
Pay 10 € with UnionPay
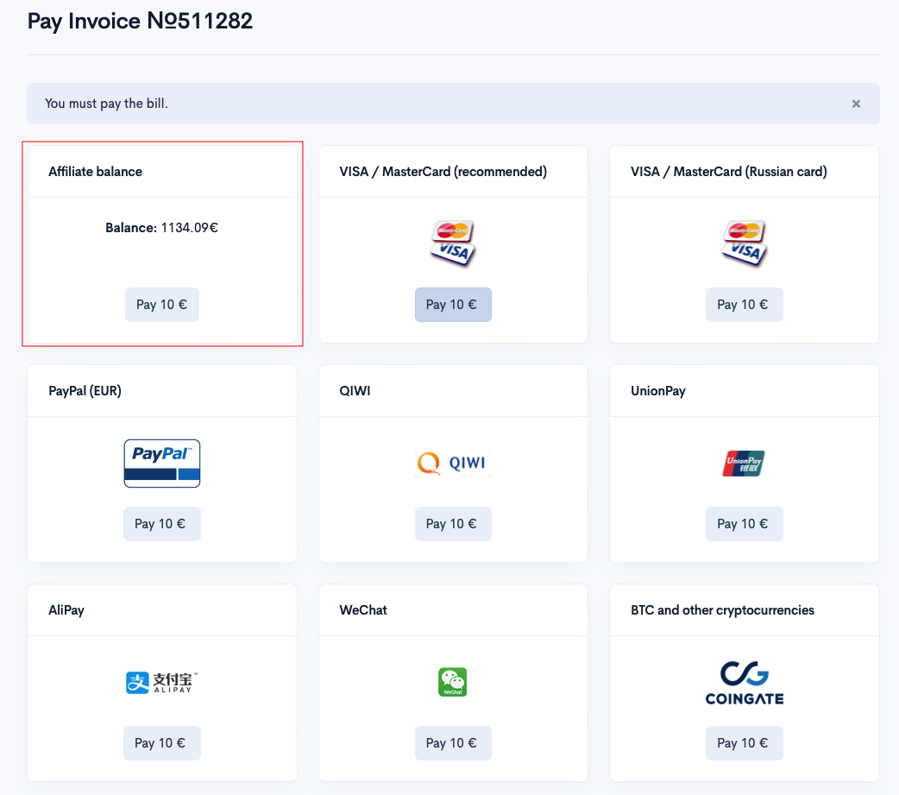[x=745, y=524]
